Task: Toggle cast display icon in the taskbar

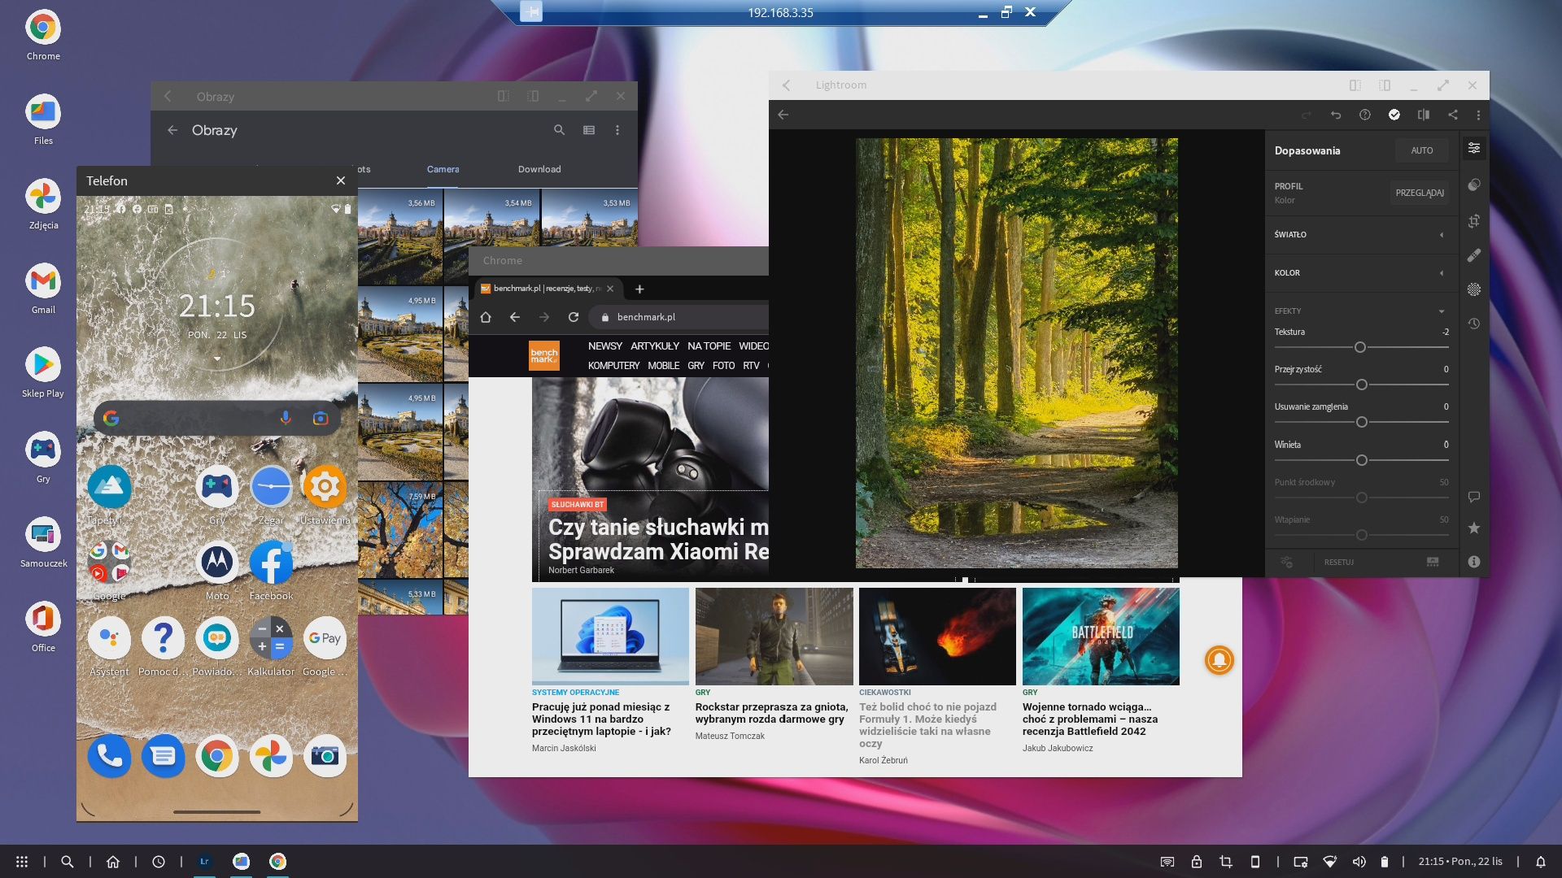Action: click(1167, 862)
